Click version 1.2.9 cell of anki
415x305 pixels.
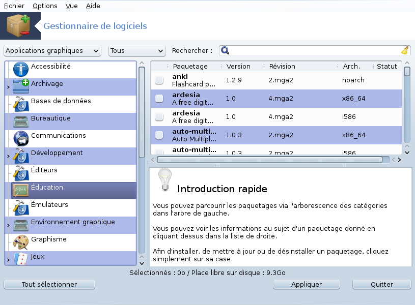click(x=234, y=80)
